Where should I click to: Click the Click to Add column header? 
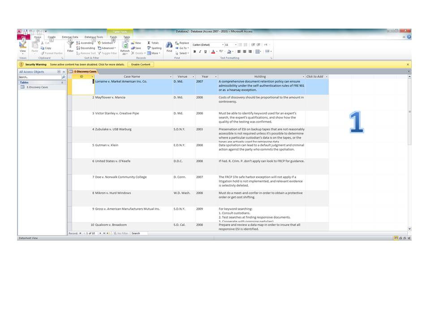tap(317, 76)
